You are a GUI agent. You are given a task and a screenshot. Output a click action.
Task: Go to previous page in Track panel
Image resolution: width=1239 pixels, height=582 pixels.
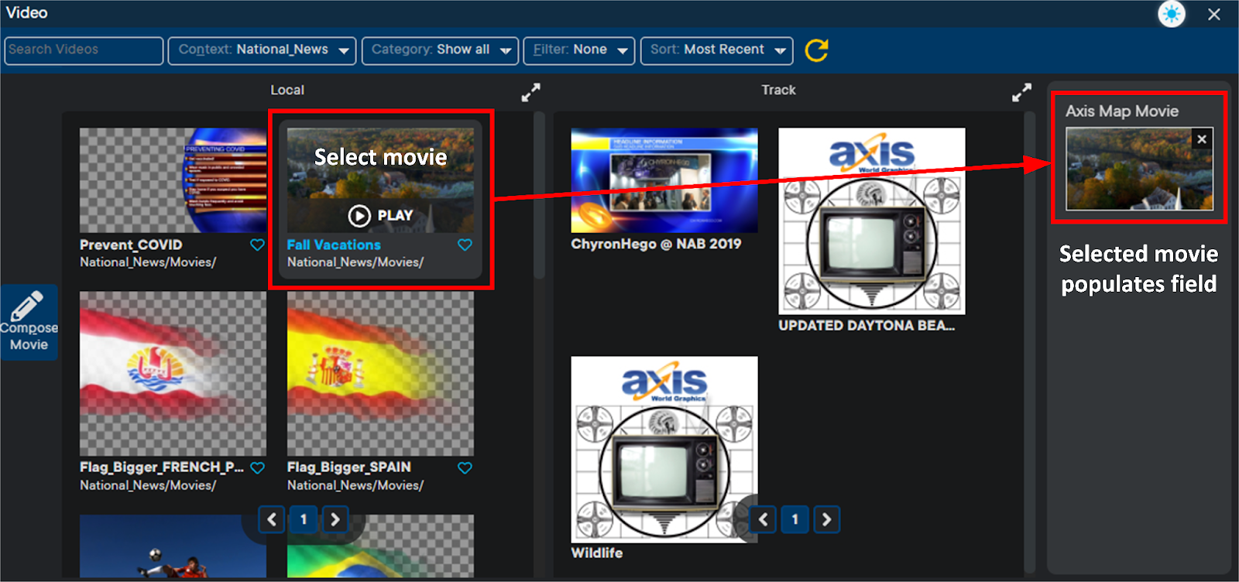tap(763, 519)
